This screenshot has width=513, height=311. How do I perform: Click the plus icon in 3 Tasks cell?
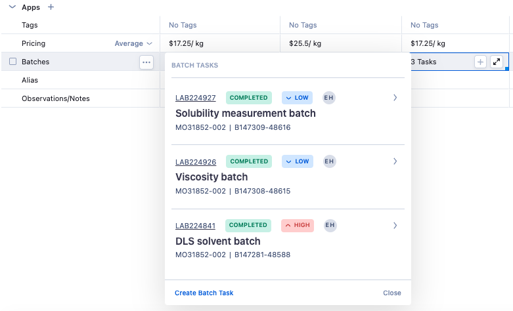tap(480, 62)
